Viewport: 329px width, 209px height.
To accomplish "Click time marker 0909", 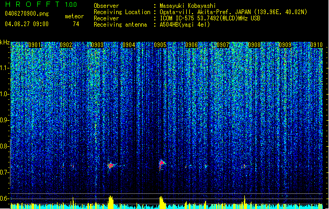I will 285,45.
